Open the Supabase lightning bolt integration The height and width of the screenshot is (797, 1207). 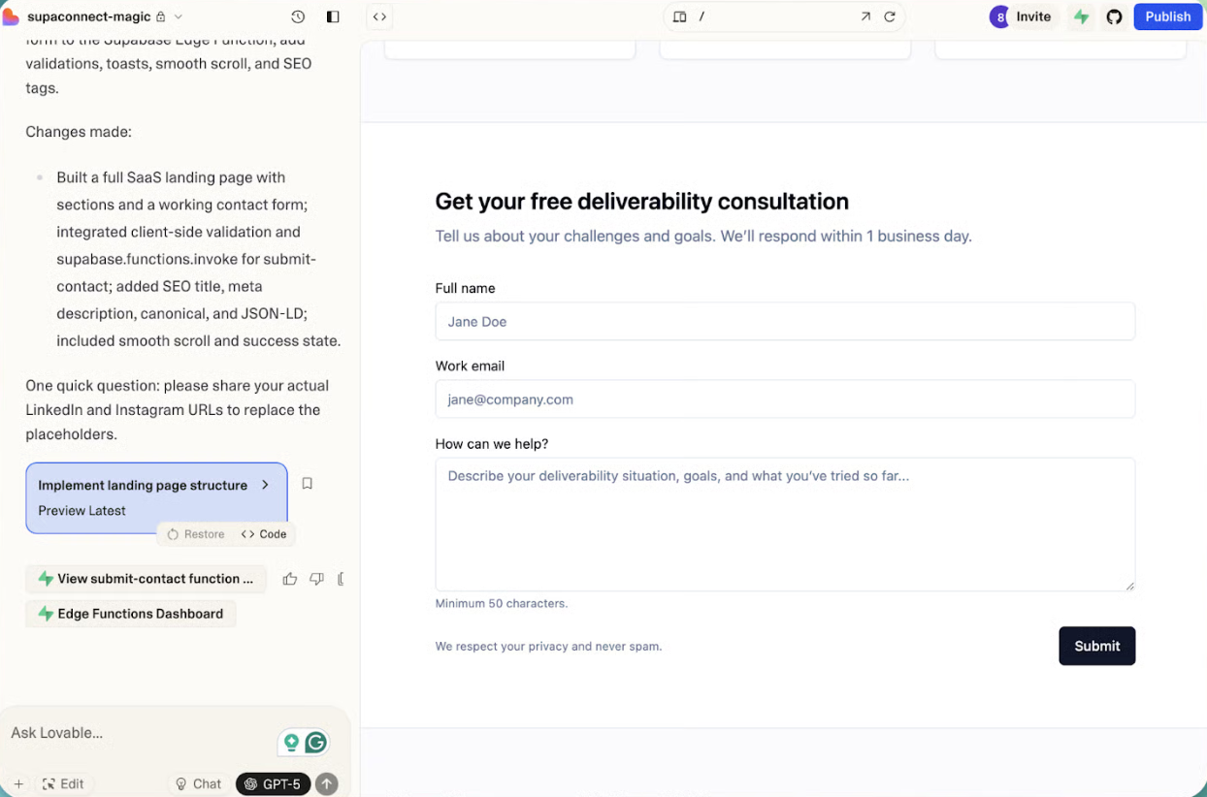(1081, 16)
